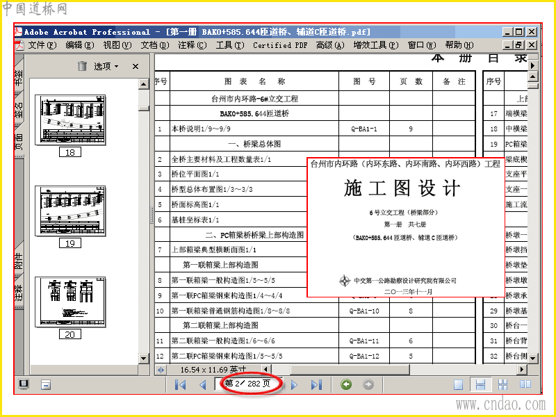Image resolution: width=556 pixels, height=417 pixels.
Task: Select single page layout icon
Action: click(x=458, y=384)
